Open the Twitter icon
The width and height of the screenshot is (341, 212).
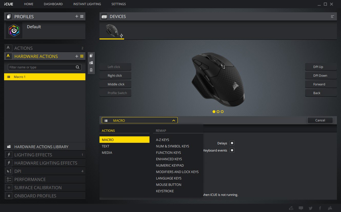311,208
